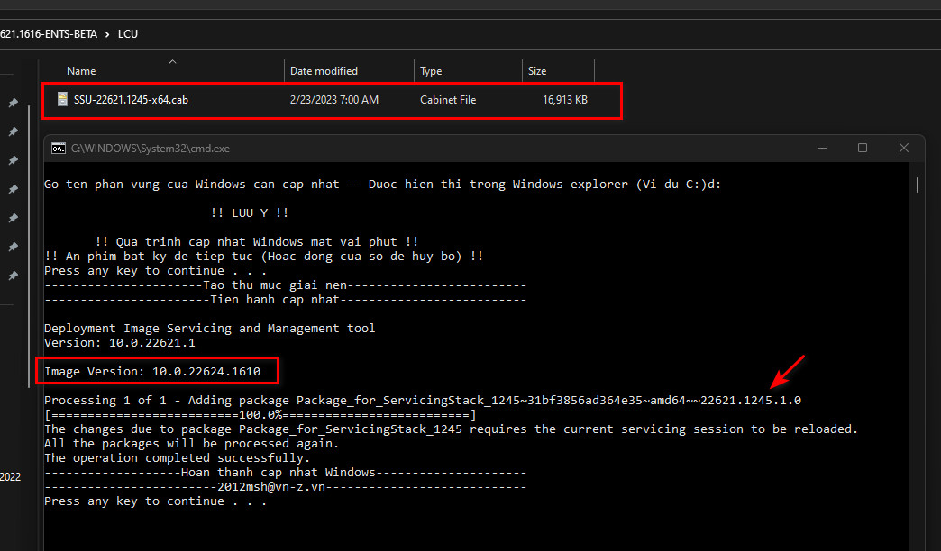
Task: Expand the breadcrumb chevron before LCU
Action: tap(107, 34)
